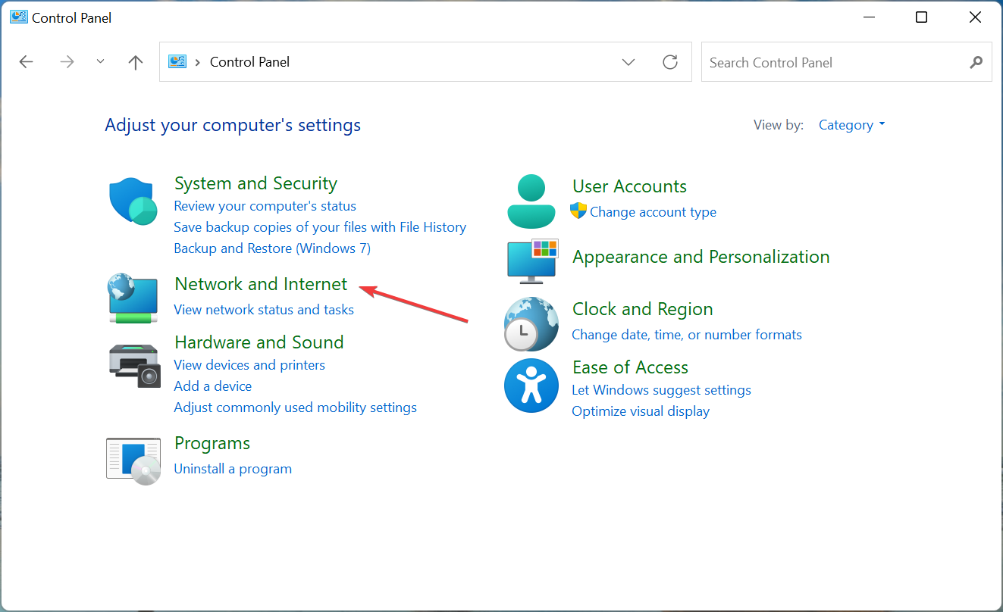This screenshot has width=1003, height=612.
Task: Expand the address bar history dropdown
Action: click(628, 62)
